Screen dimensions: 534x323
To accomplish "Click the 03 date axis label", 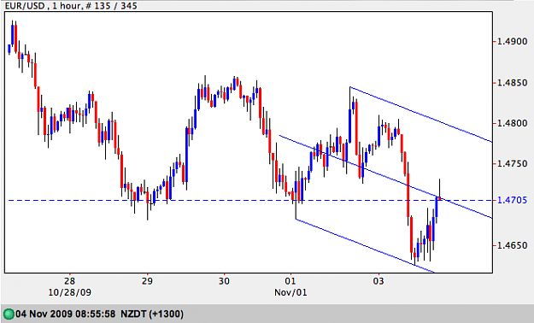I will pyautogui.click(x=378, y=281).
